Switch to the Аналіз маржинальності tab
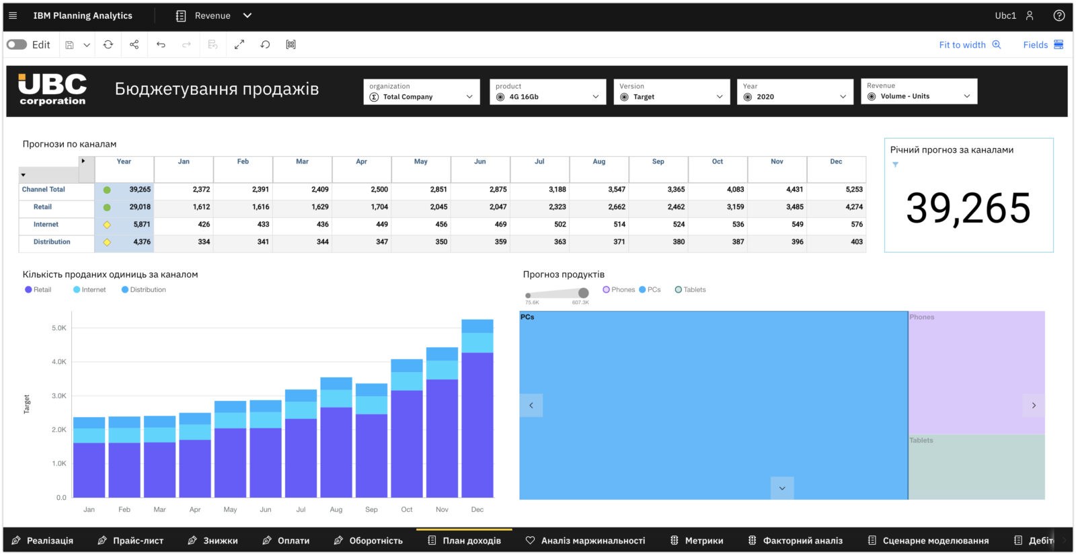This screenshot has width=1076, height=555. click(585, 540)
